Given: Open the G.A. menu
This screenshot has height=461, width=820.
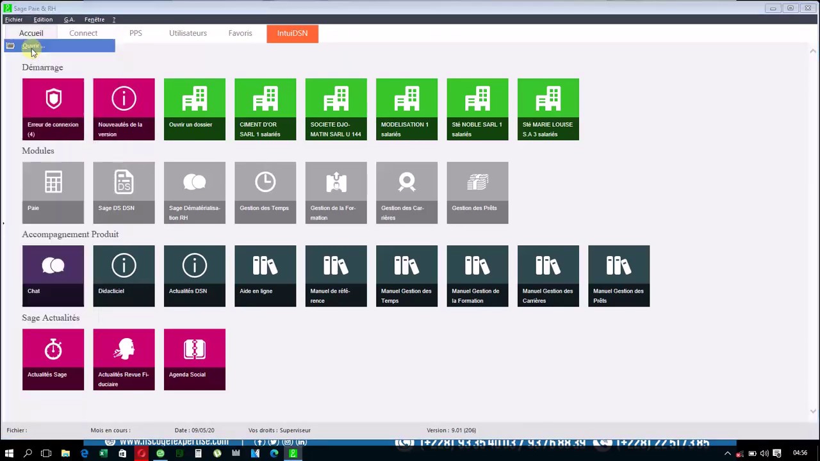Looking at the screenshot, I should [69, 20].
